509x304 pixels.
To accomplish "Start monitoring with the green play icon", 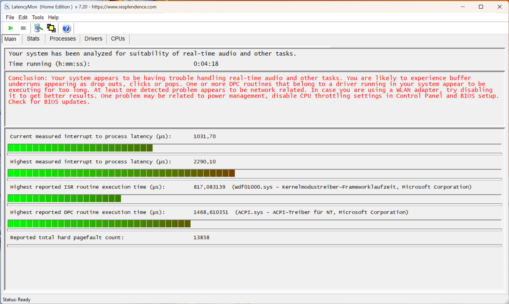I will 11,28.
